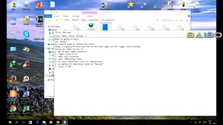Open the yellow star desktop shortcut
223x125 pixels.
[131, 6]
